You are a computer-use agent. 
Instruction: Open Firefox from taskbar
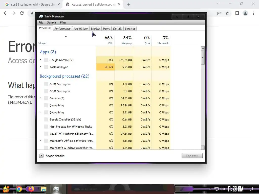31,189
